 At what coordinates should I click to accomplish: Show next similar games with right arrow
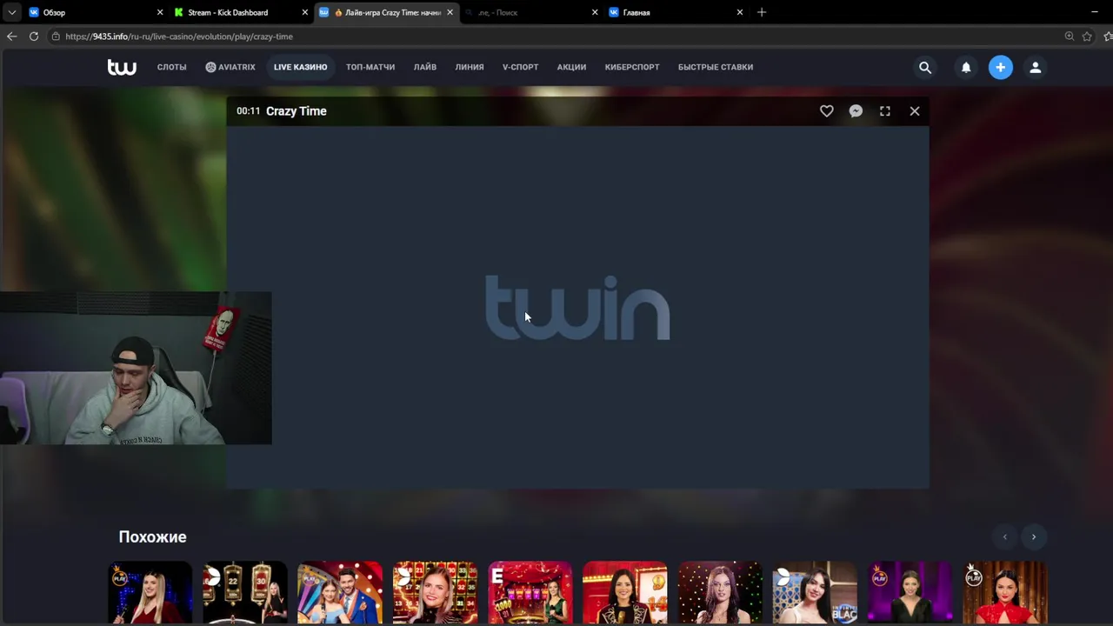(1034, 536)
